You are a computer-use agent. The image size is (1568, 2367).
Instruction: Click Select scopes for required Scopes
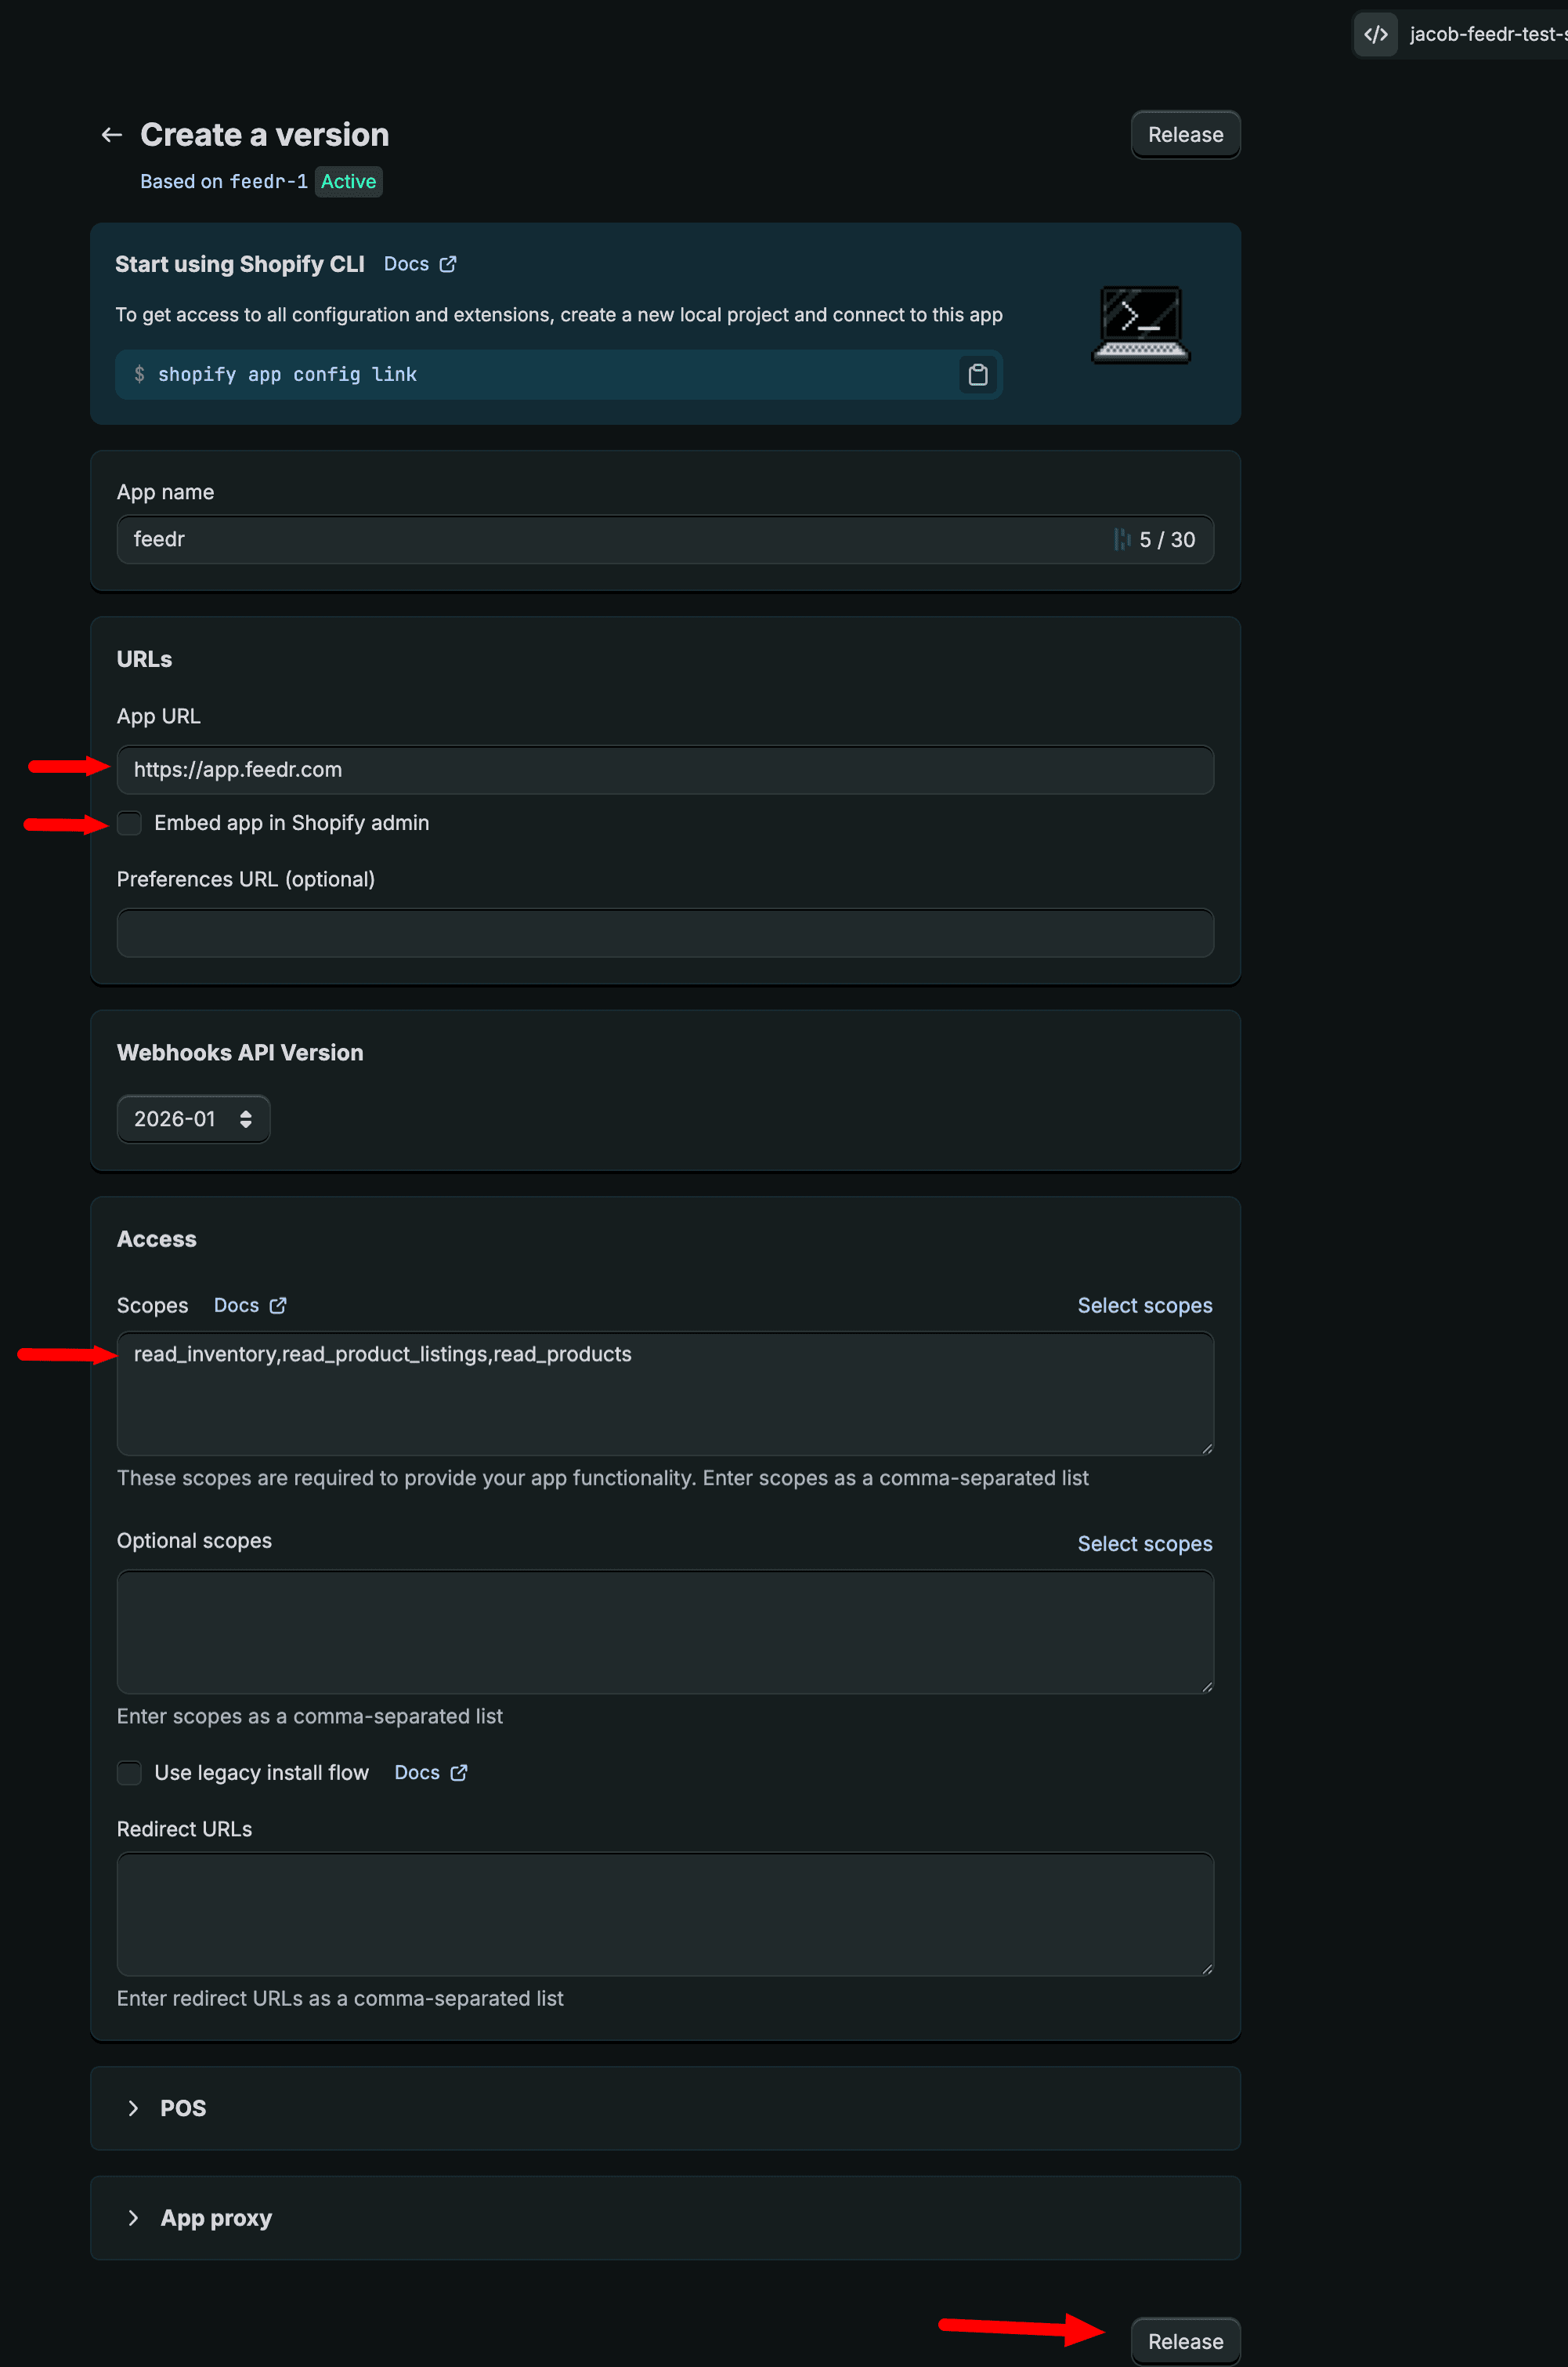point(1144,1306)
